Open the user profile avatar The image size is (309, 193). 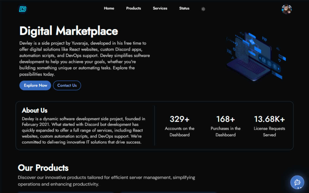pos(286,9)
